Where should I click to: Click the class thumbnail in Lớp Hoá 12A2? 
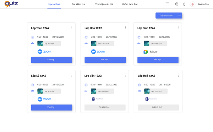[93, 43]
